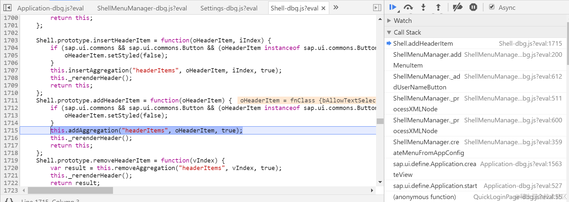Viewport: 569px width, 202px height.
Task: Select the (anonymous function) stack frame
Action: click(x=476, y=197)
